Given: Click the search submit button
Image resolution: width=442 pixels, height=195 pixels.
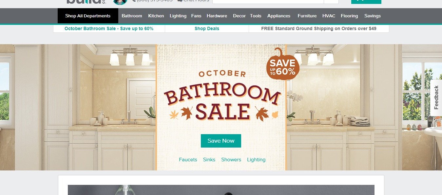Looking at the screenshot, I should 331,2.
